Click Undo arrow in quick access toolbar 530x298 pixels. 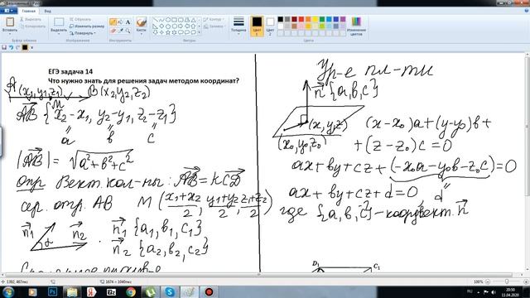point(11,48)
